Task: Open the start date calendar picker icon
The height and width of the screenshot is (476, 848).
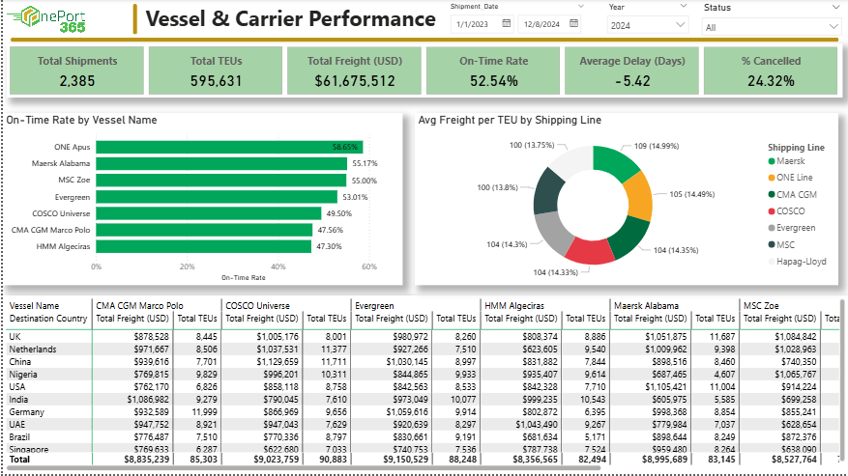Action: 507,23
